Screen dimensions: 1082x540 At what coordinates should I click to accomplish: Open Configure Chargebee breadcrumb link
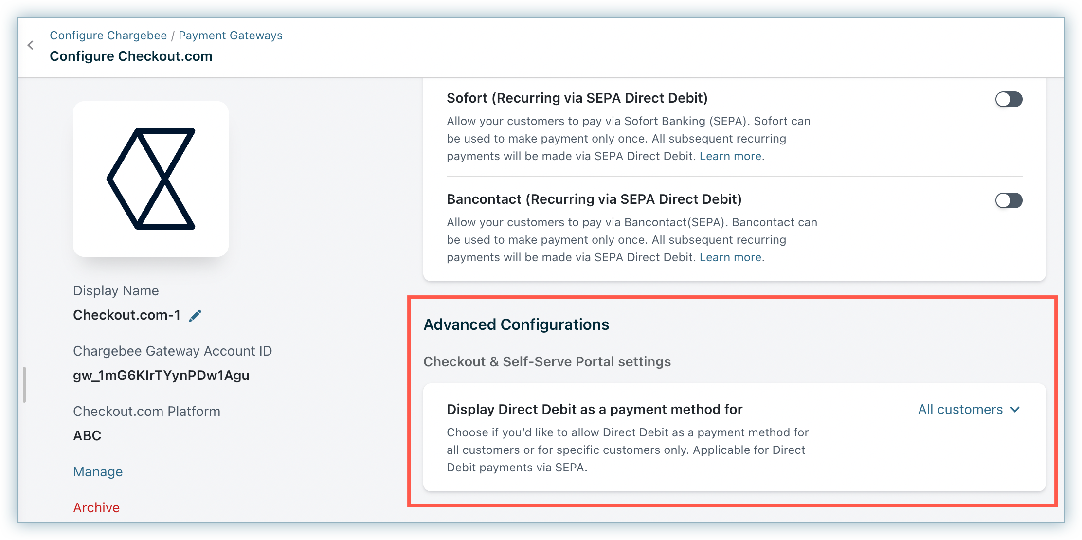(108, 36)
